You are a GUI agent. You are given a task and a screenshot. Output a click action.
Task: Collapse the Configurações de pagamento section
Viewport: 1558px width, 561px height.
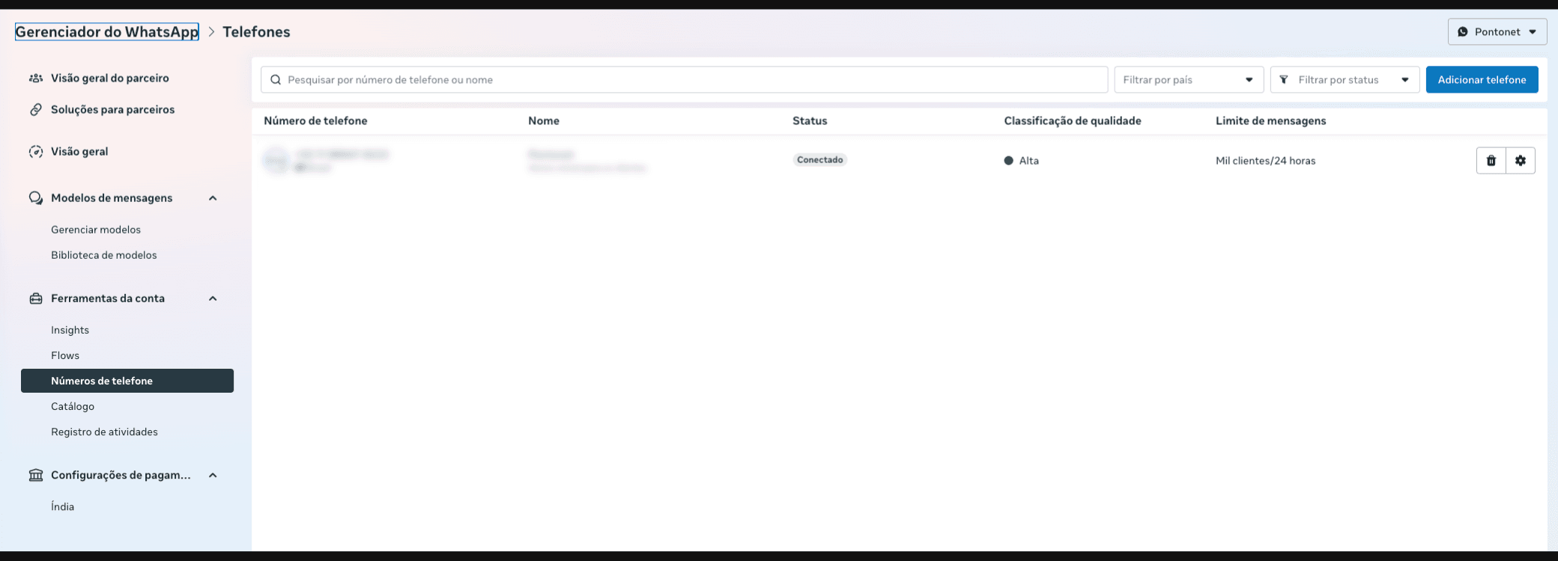pos(213,475)
